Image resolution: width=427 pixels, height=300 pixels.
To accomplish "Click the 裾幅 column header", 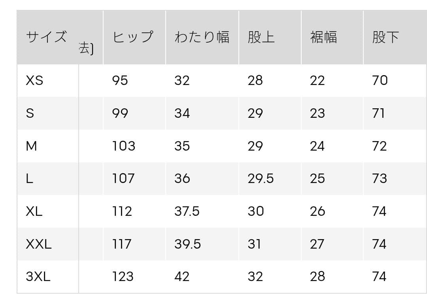I will (x=323, y=37).
